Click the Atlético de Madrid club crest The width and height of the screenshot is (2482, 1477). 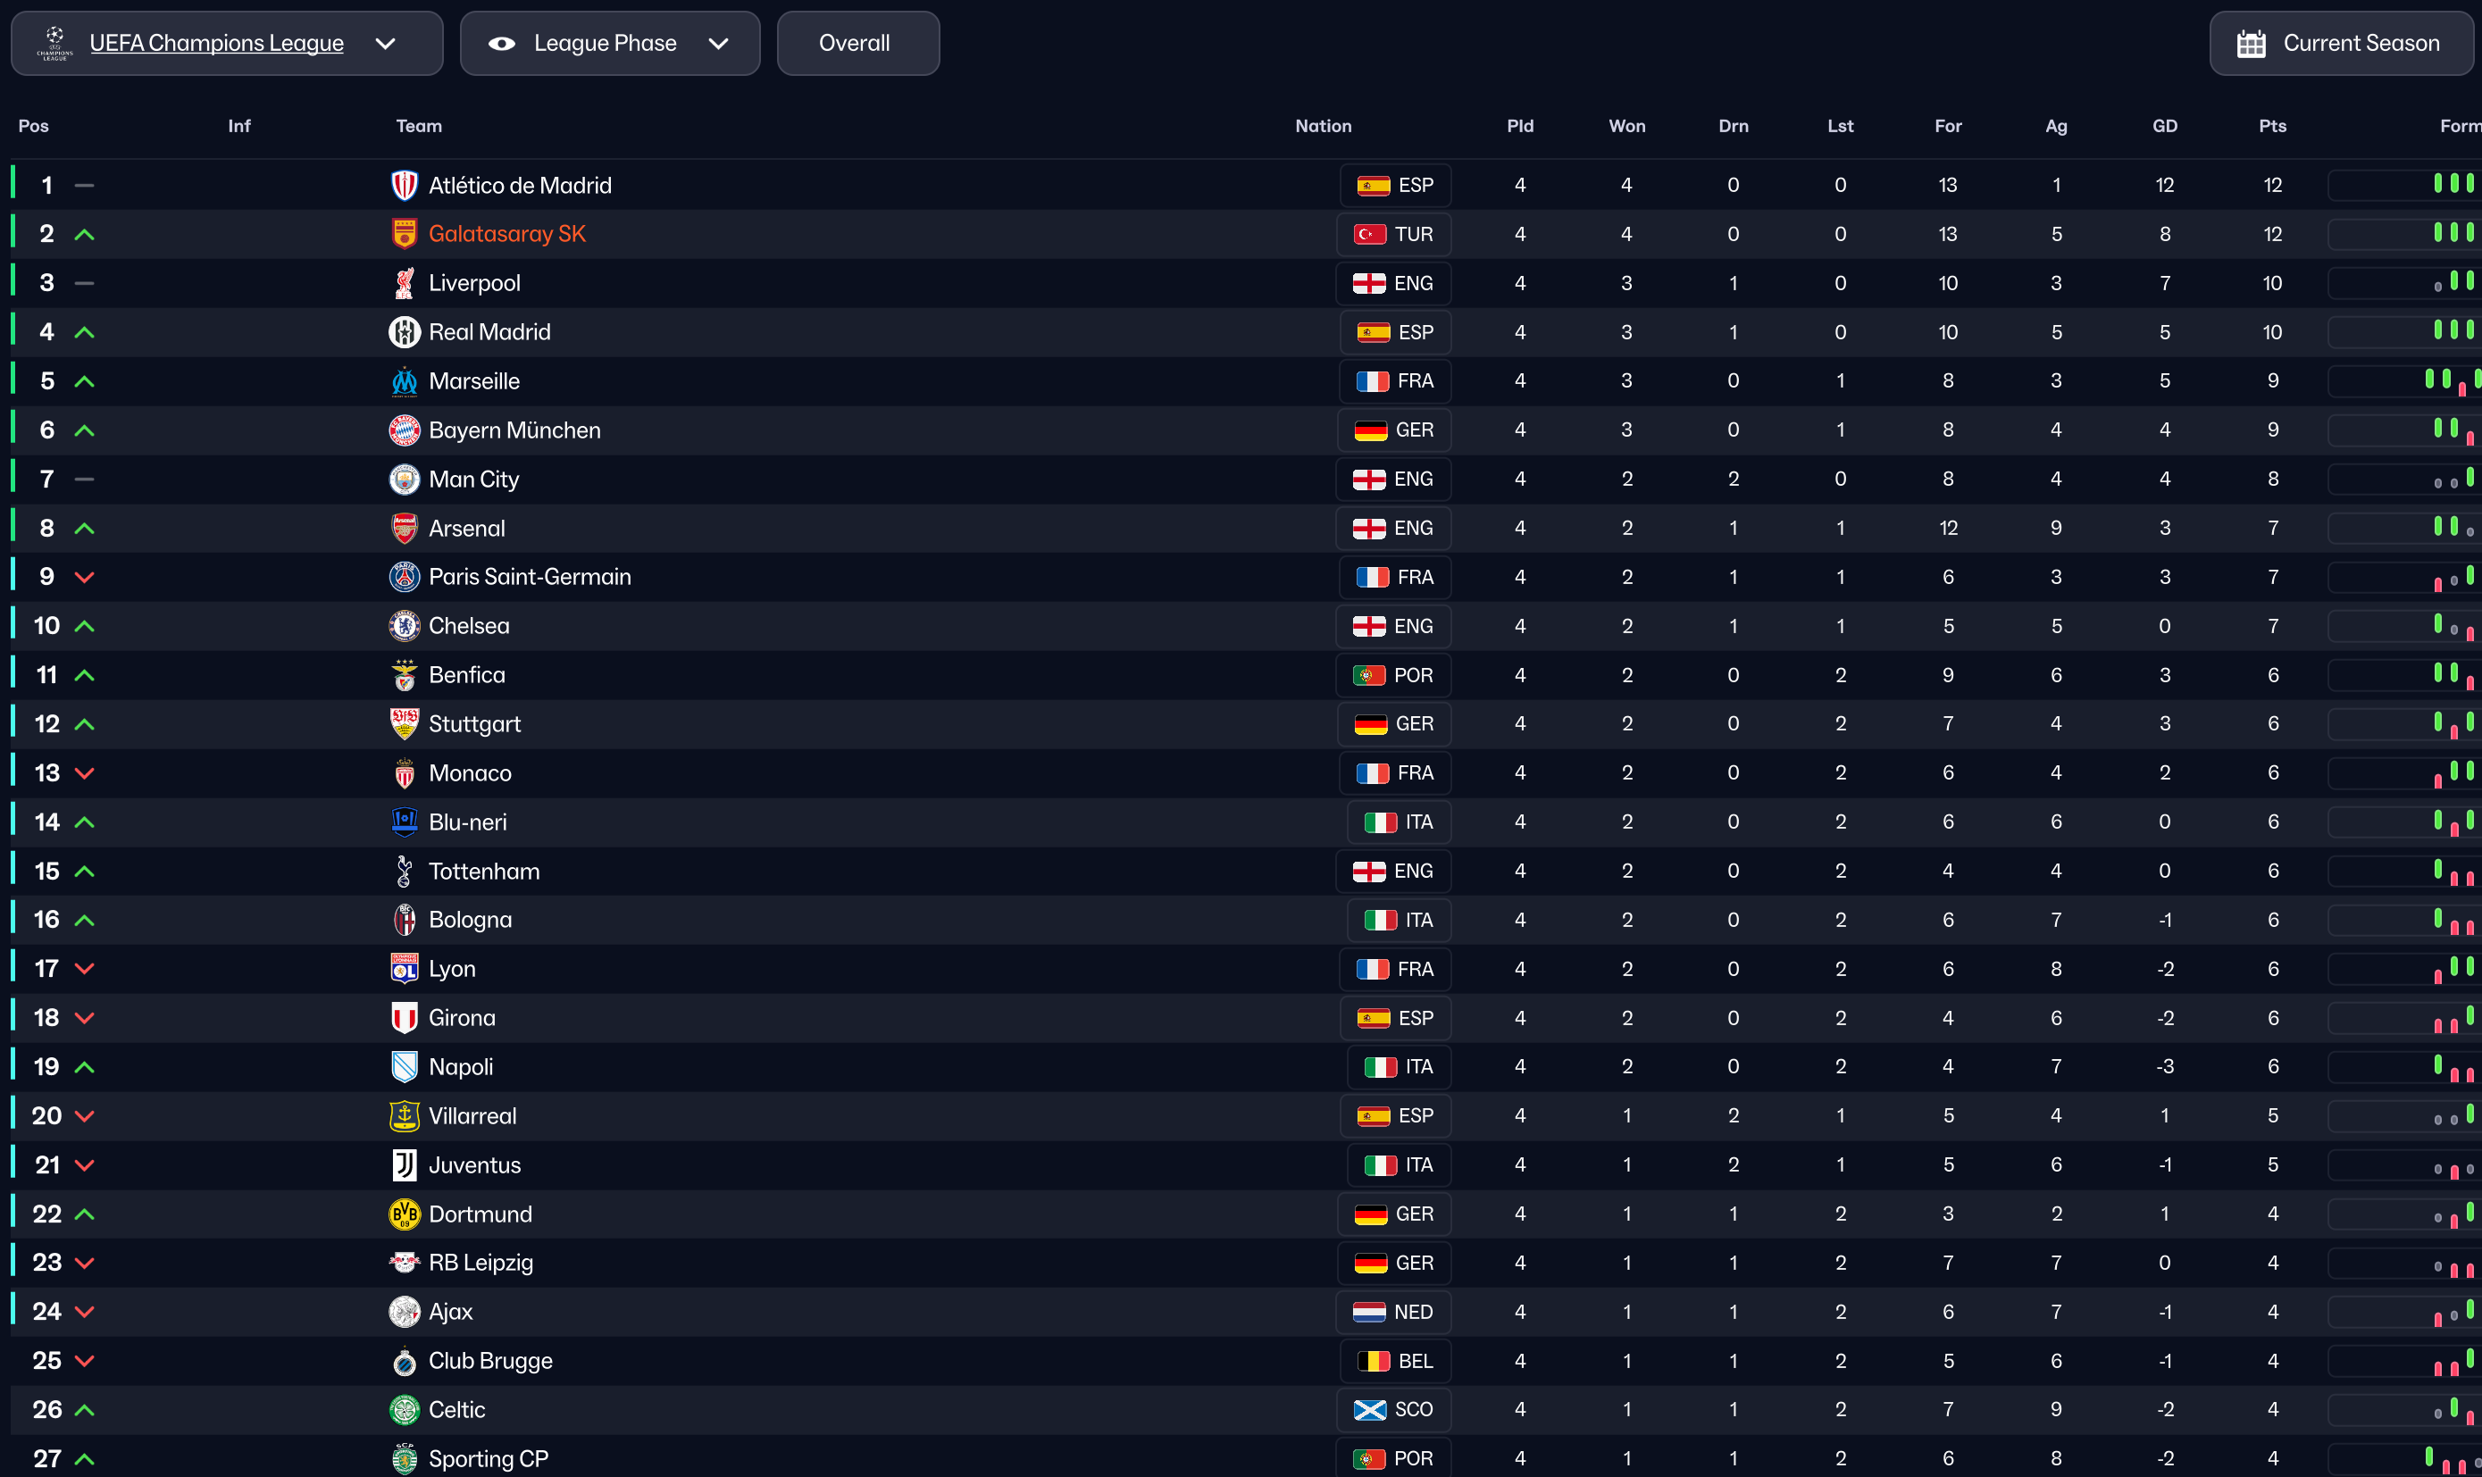coord(404,185)
